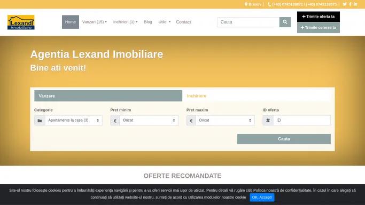Open the Blog page
Viewport: 365px width, 205px height.
148,22
